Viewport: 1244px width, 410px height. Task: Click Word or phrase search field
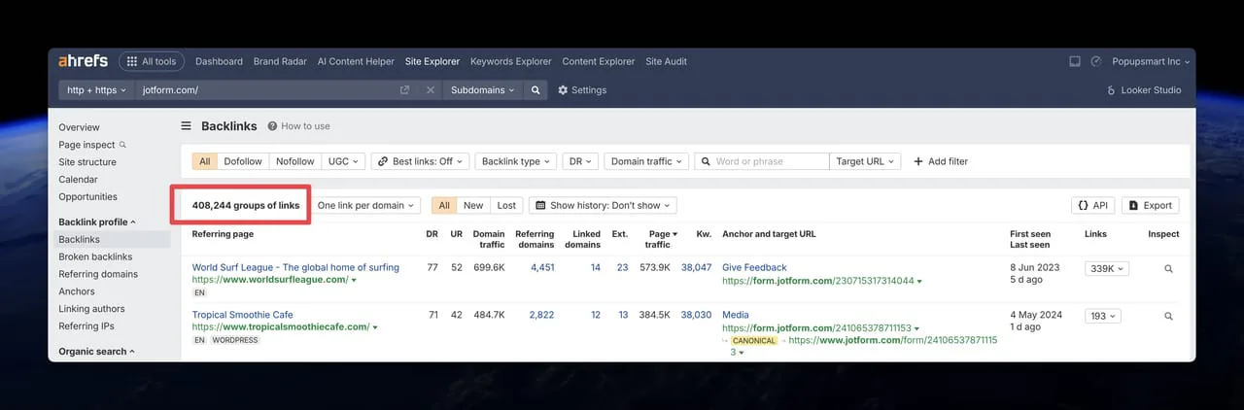pos(762,161)
